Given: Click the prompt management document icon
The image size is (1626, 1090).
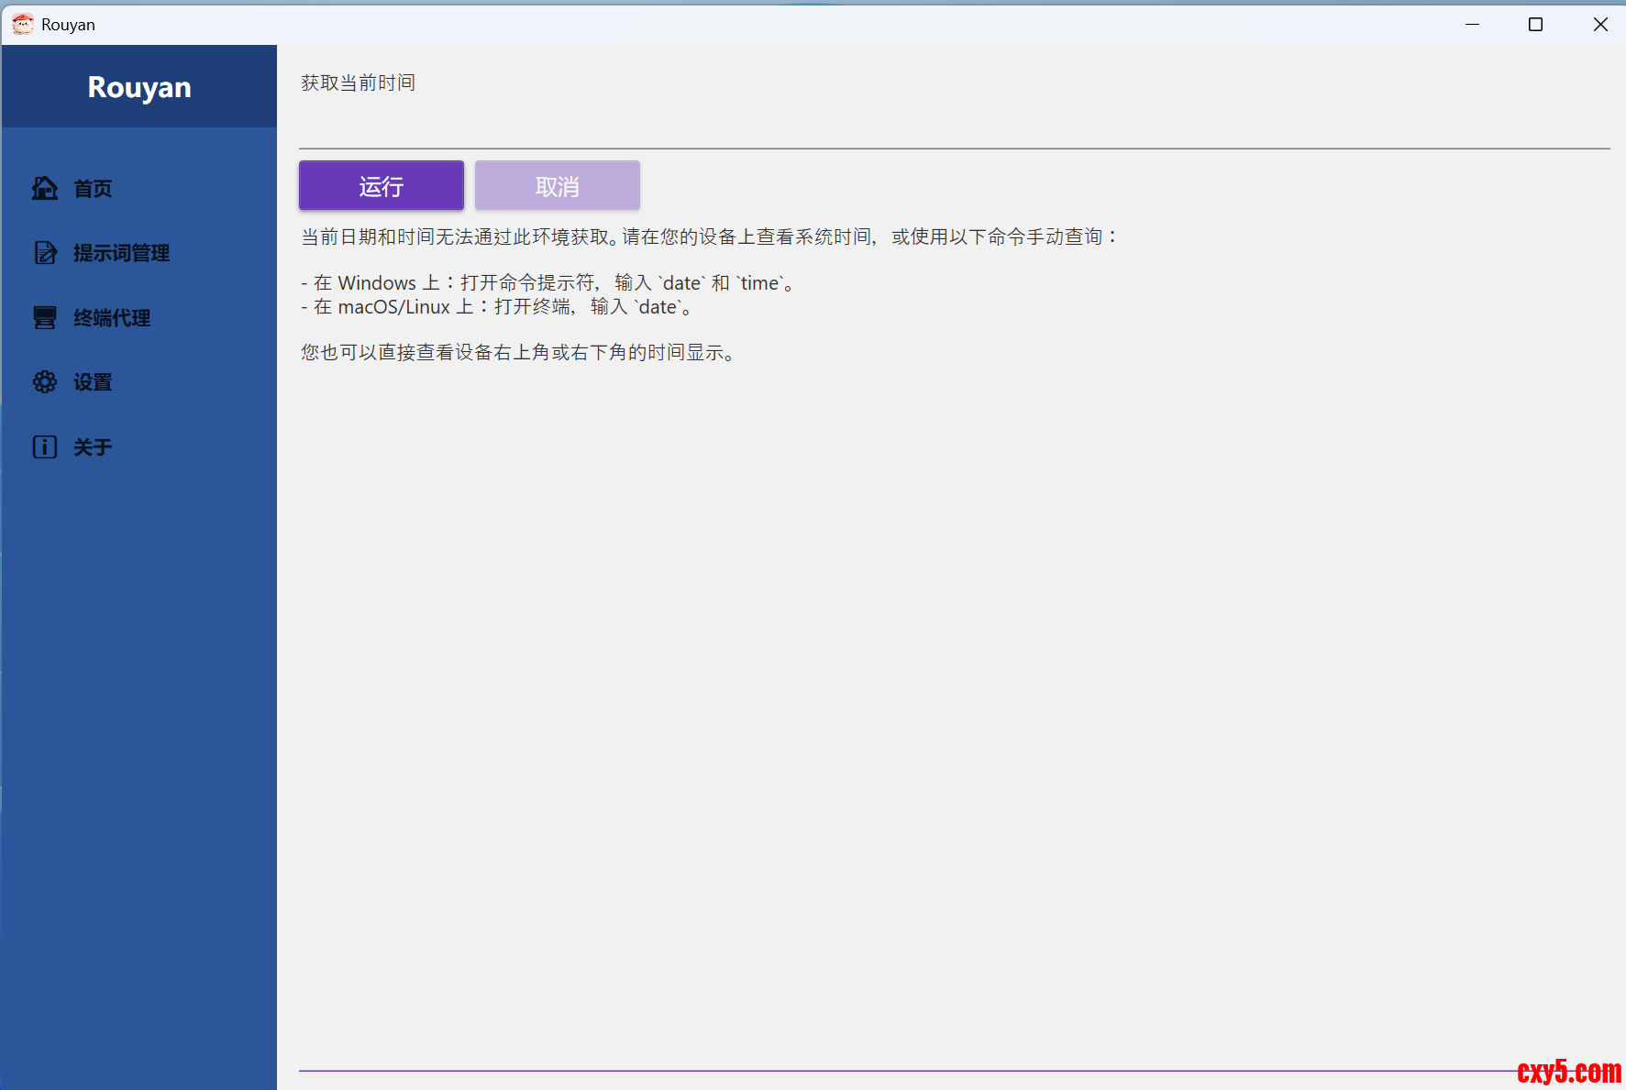Looking at the screenshot, I should [45, 253].
